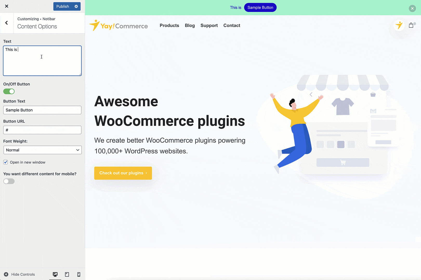This screenshot has width=421, height=280.
Task: Dismiss the notibar with the close icon
Action: [x=412, y=9]
